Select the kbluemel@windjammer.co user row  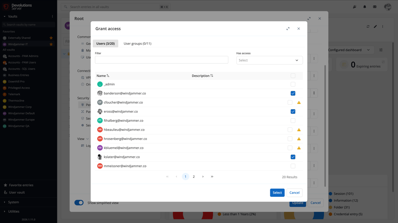coord(199,148)
